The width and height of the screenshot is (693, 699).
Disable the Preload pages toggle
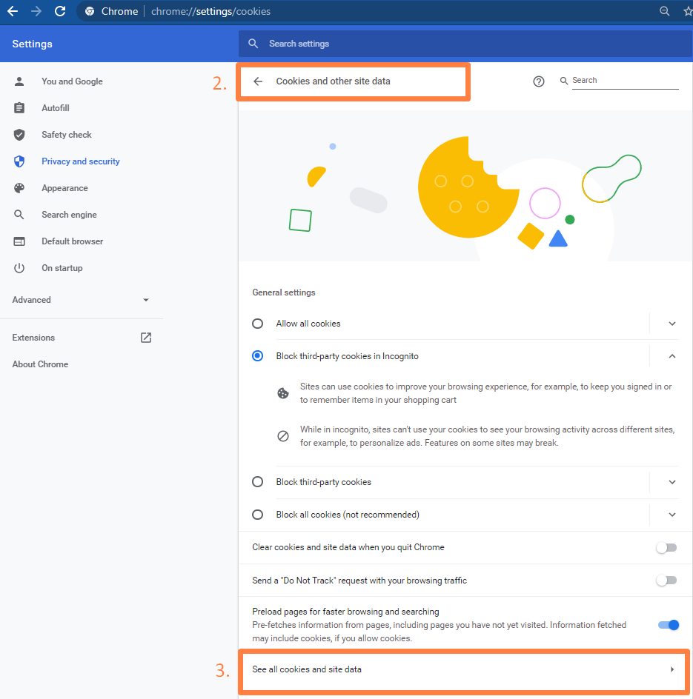[668, 625]
